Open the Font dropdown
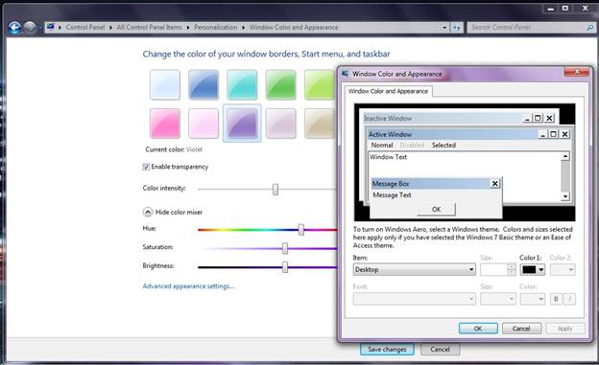 (414, 299)
